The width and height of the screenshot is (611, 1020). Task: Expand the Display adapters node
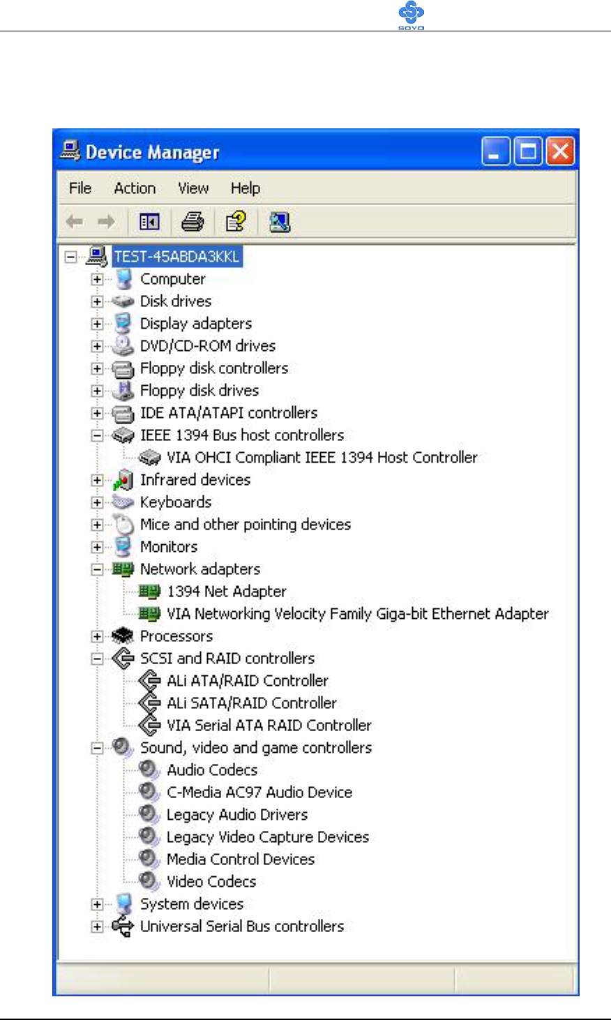coord(97,324)
